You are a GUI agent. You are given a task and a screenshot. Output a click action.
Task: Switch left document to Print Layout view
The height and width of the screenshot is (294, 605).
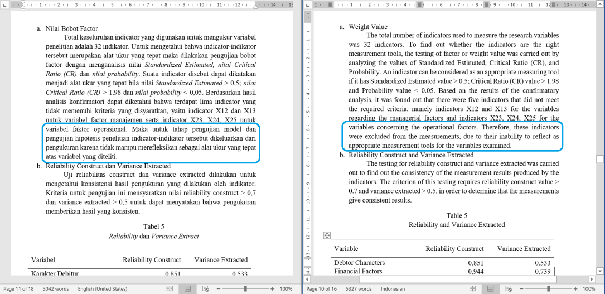coord(187,288)
